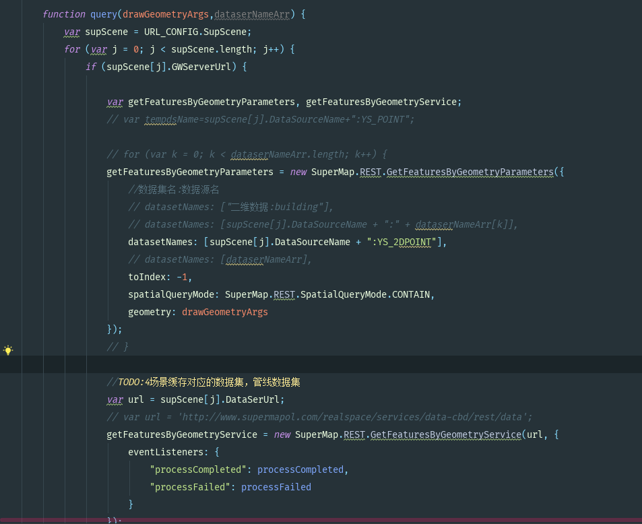This screenshot has height=524, width=642.
Task: Click the function name query
Action: tap(104, 14)
